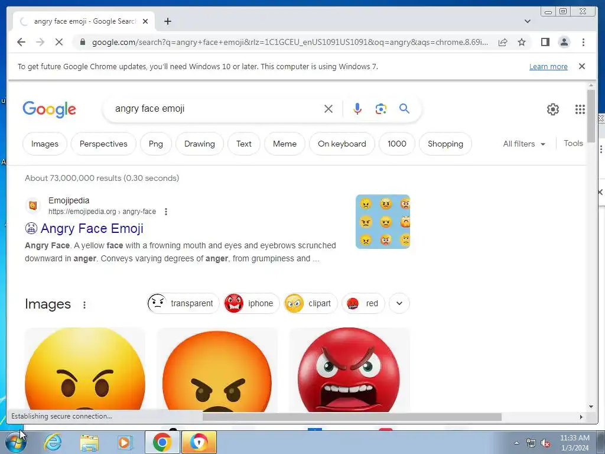Search by image with Google Lens

coord(381,109)
